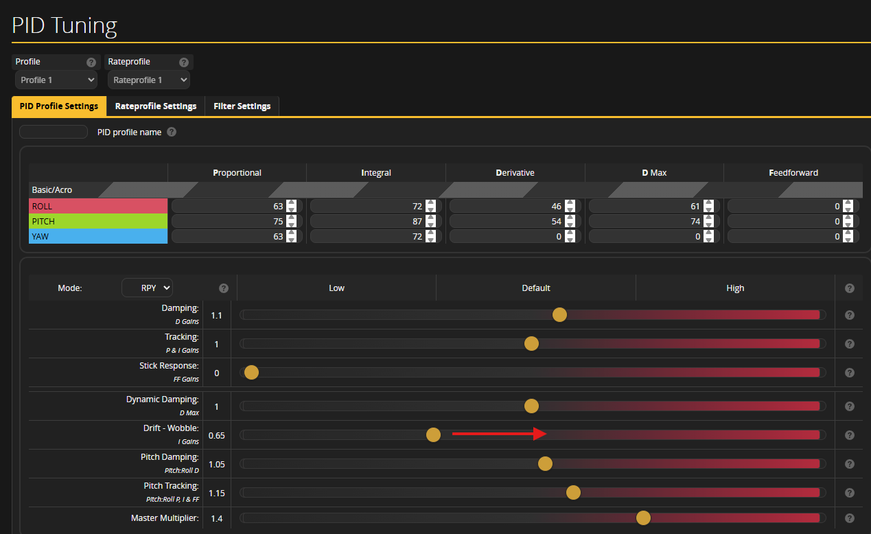Open help for the Stick Response slider
Image resolution: width=871 pixels, height=534 pixels.
(x=850, y=373)
